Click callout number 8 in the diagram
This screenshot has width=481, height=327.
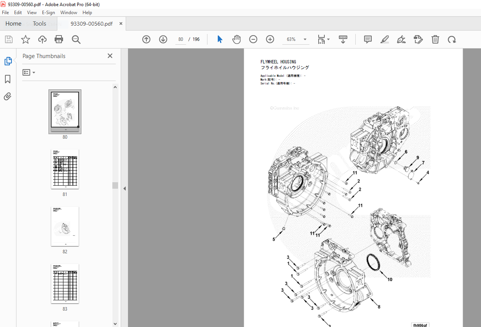[379, 307]
